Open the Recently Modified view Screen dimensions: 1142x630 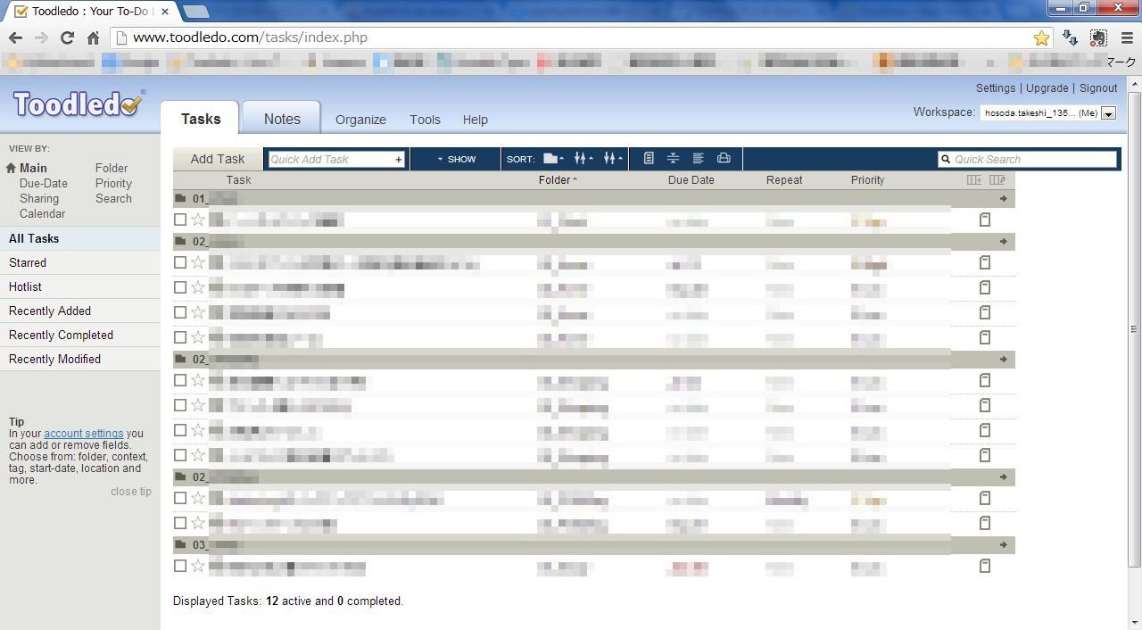80,359
